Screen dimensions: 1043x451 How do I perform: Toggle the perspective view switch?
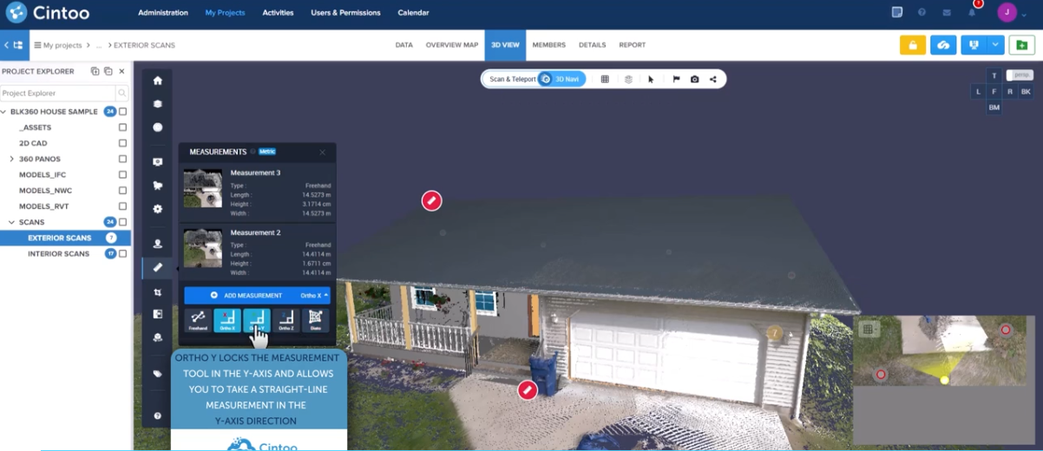pos(1020,75)
